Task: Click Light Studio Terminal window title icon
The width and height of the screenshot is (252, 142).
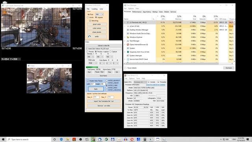Action: (3, 6)
